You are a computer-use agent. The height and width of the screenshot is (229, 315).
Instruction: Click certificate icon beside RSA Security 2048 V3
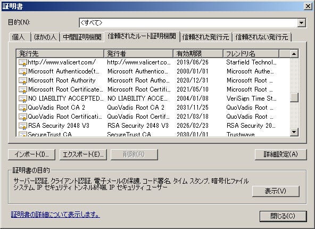(x=23, y=126)
